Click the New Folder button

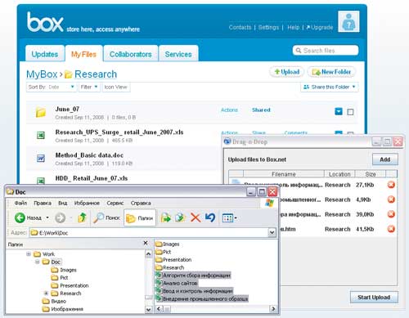(331, 72)
